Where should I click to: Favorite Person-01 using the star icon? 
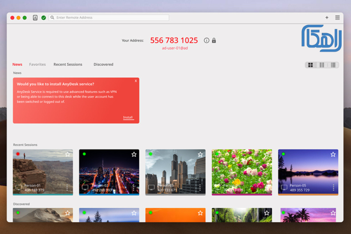tap(67, 154)
